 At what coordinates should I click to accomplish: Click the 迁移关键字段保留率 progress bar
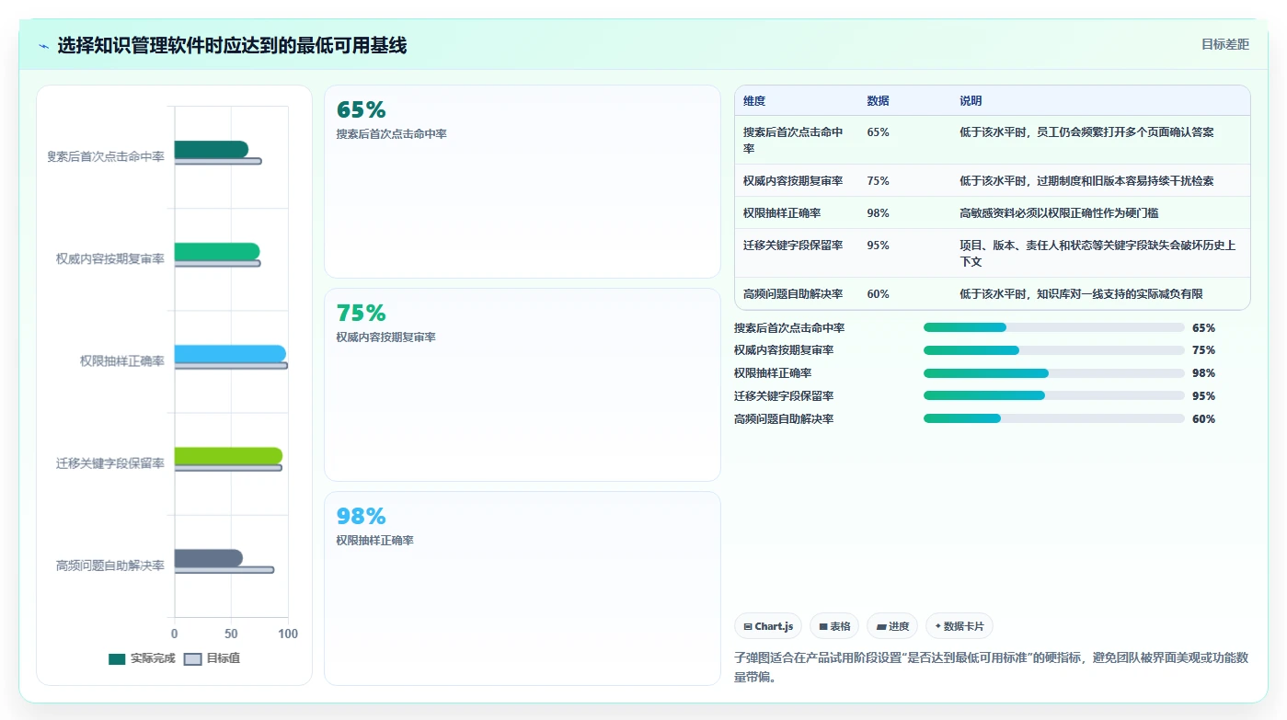click(1054, 395)
